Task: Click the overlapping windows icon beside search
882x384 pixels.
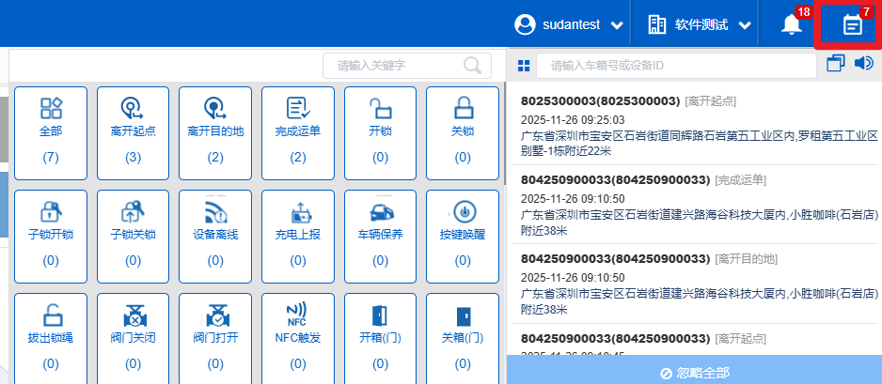Action: pyautogui.click(x=835, y=64)
